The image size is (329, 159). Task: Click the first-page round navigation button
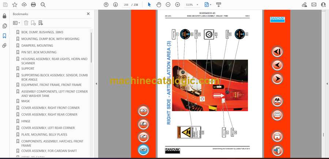[277, 52]
